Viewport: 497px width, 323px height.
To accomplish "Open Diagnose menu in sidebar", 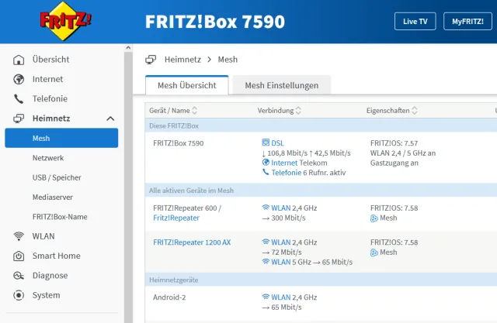I will pyautogui.click(x=50, y=276).
